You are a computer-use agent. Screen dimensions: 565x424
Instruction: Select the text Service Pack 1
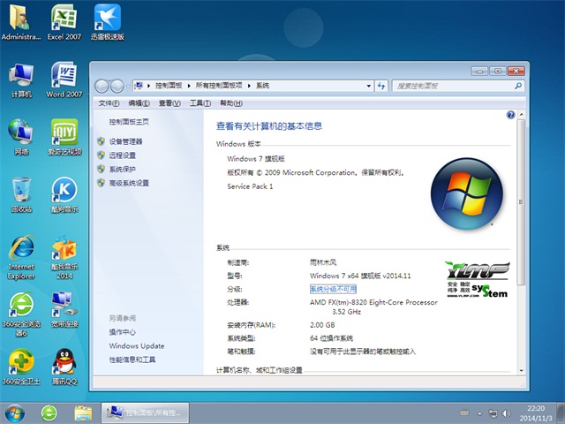[x=250, y=186]
